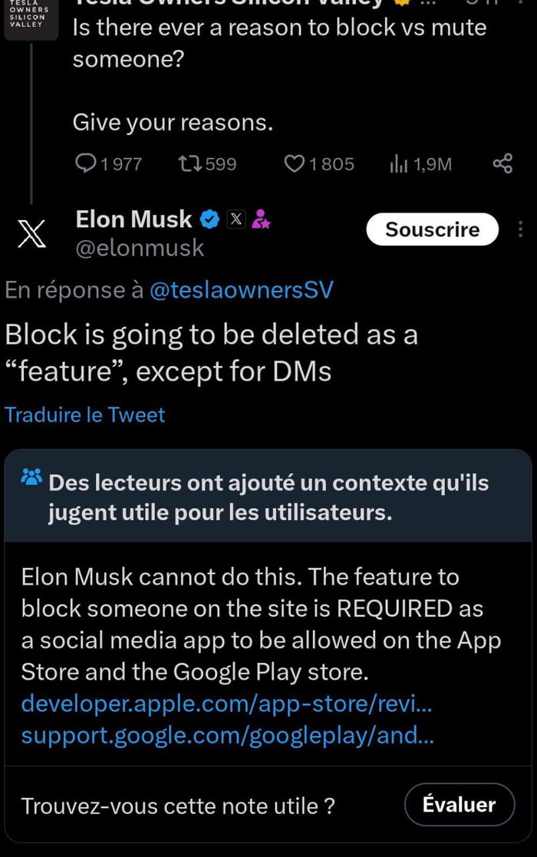Open the pink subscriptions icon near Elon Musk

(x=261, y=220)
